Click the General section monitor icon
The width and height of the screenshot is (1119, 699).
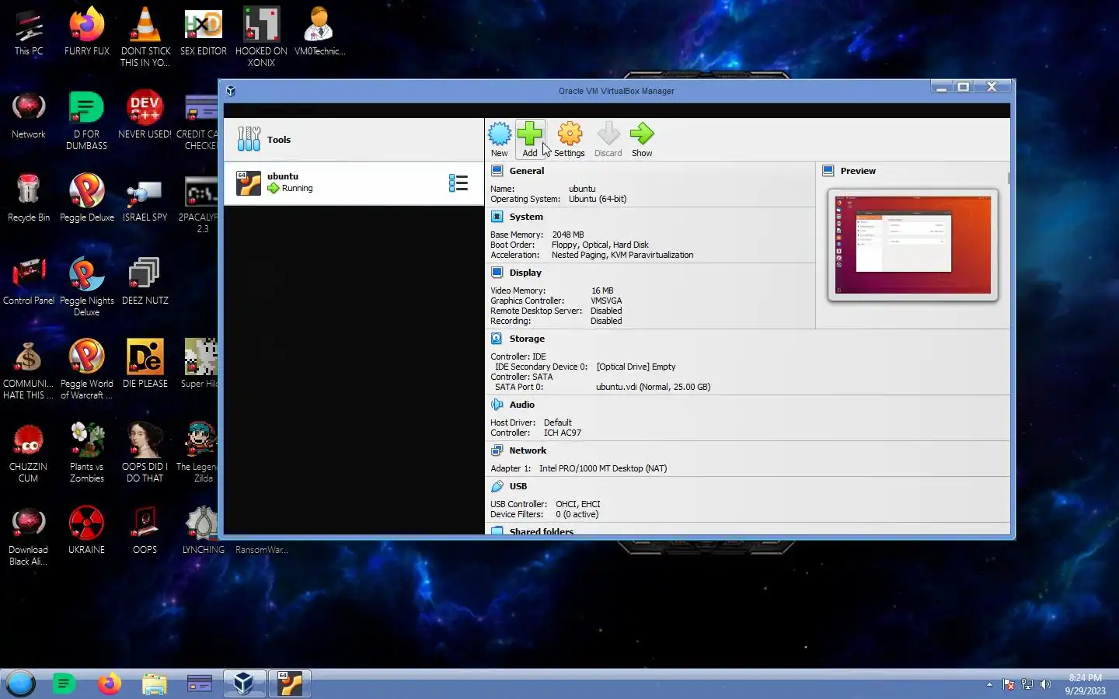(497, 171)
